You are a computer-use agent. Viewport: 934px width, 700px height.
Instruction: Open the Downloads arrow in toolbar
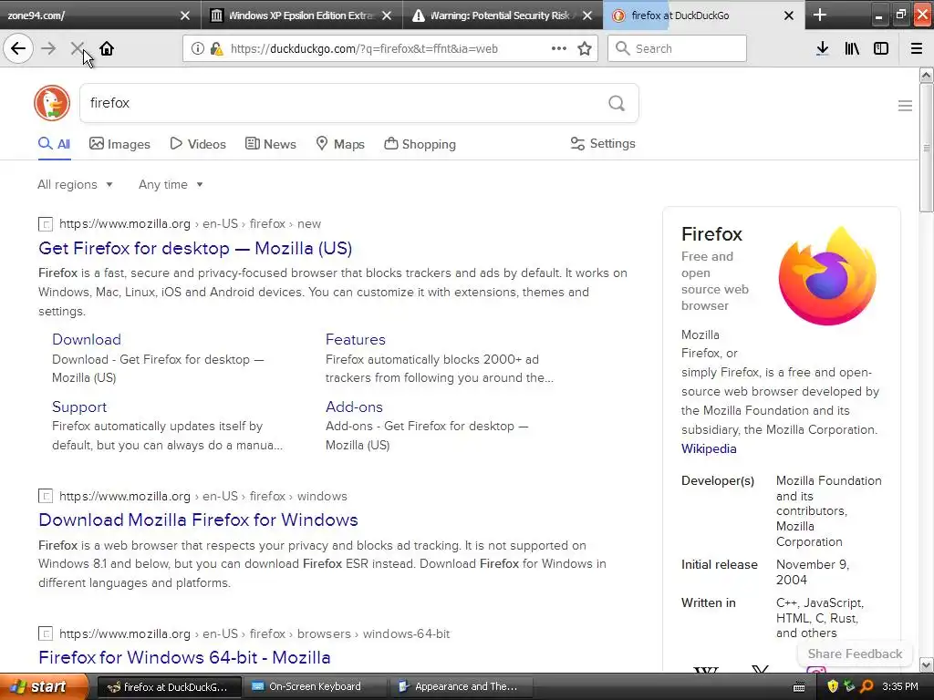[822, 48]
